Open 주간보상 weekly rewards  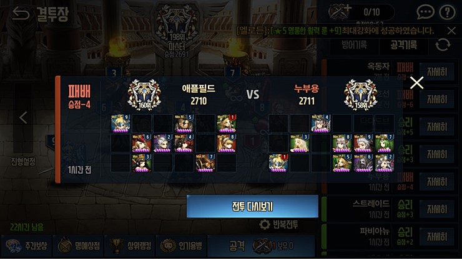26,246
